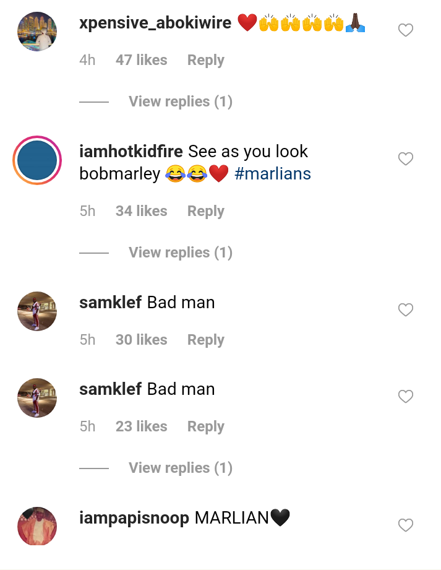Reply to xpensive_abokiwire's comment
This screenshot has width=441, height=570.
205,60
